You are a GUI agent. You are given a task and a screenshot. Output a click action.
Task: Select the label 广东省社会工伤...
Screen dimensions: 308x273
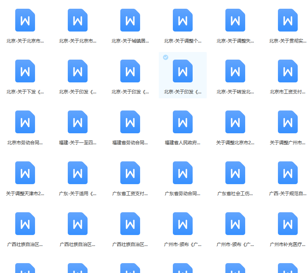(x=235, y=194)
